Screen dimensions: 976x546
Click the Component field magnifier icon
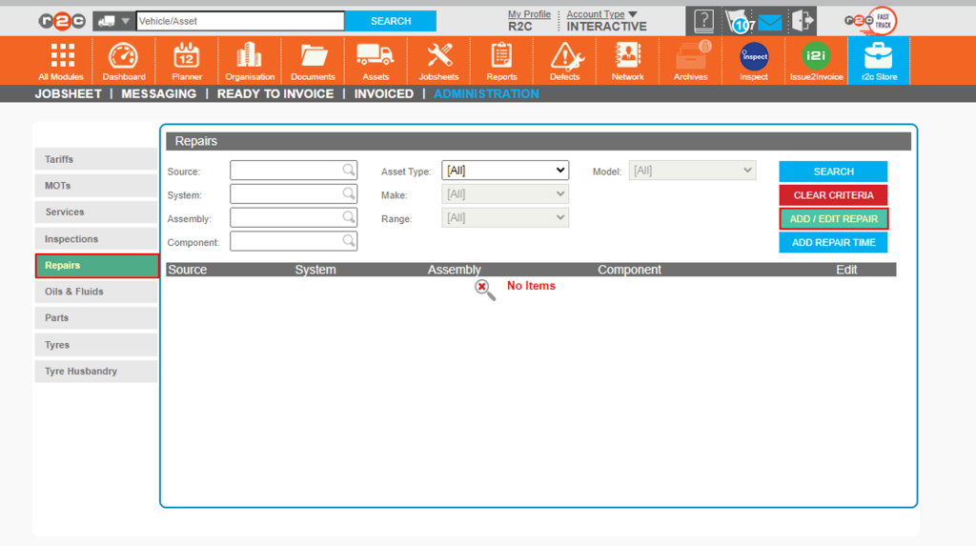tap(349, 241)
